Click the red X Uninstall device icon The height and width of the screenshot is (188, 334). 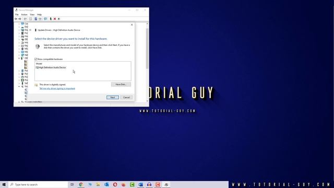(55, 19)
